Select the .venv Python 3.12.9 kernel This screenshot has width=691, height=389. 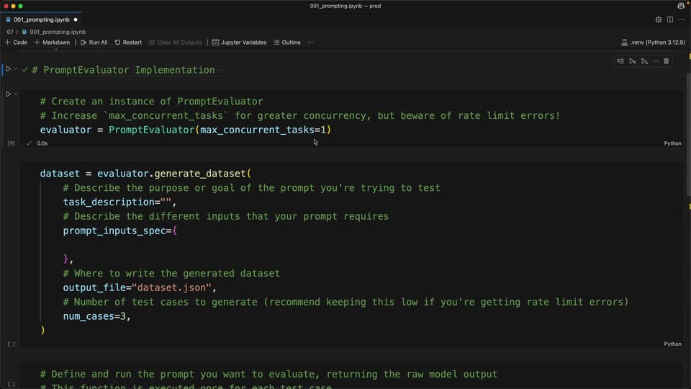pyautogui.click(x=653, y=43)
